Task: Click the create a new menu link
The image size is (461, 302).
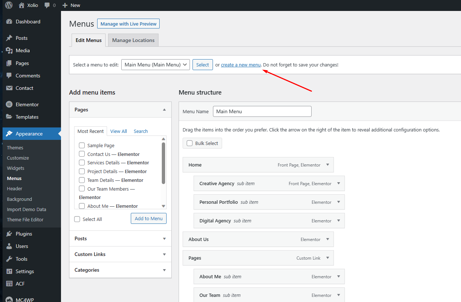Action: [241, 65]
